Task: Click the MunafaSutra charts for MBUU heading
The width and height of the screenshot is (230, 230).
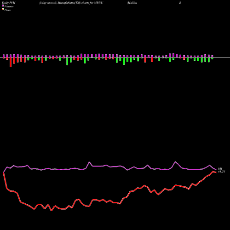Action: point(71,3)
